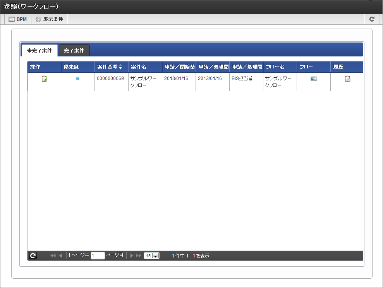Open the flow diagram icon in row
This screenshot has height=288, width=383.
coord(314,78)
